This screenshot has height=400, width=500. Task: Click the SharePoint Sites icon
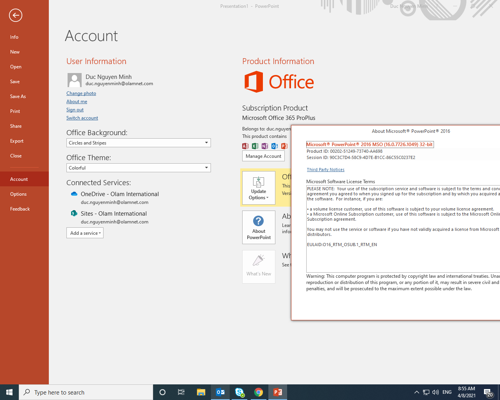coord(74,213)
